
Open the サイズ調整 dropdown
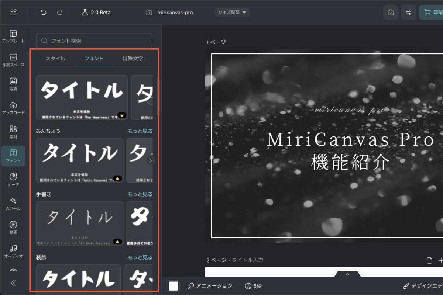coord(232,12)
